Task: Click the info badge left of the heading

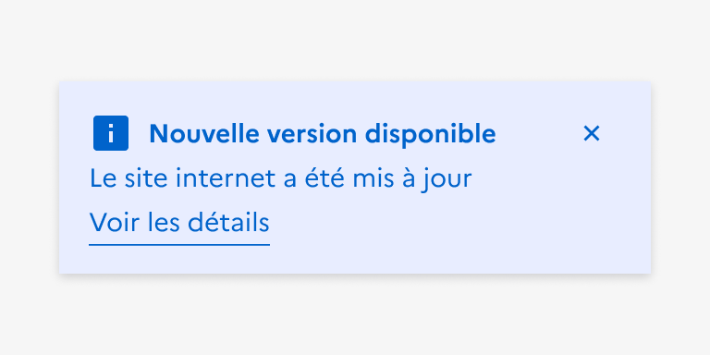Action: point(111,133)
